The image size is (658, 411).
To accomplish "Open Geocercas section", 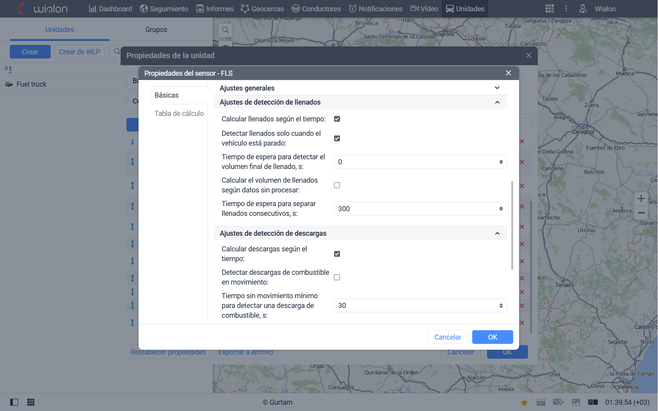I will coord(262,9).
